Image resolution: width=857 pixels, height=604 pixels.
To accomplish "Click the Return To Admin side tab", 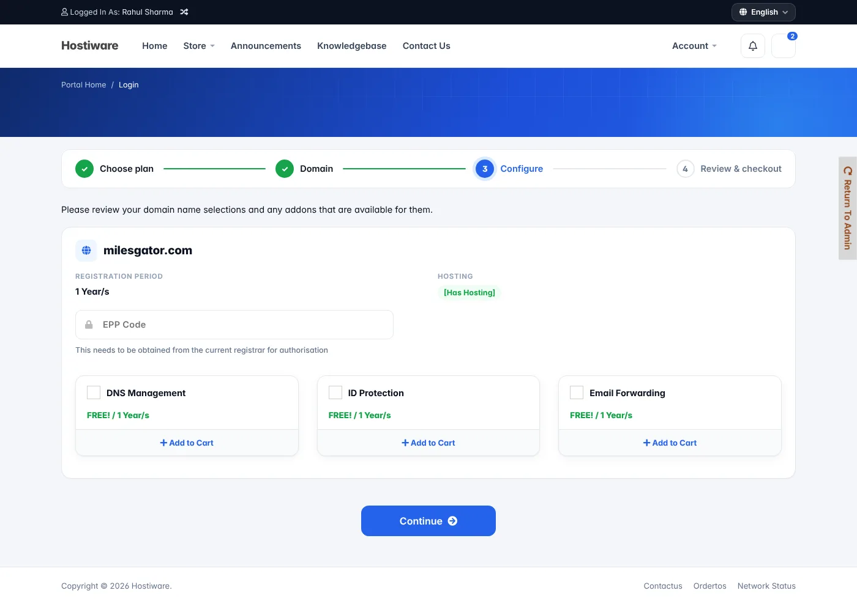I will pyautogui.click(x=848, y=208).
